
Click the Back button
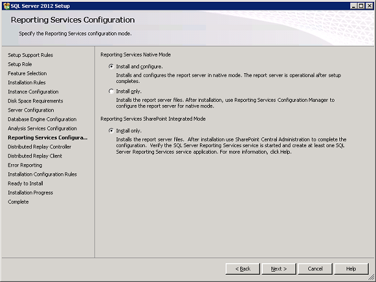[x=243, y=269]
